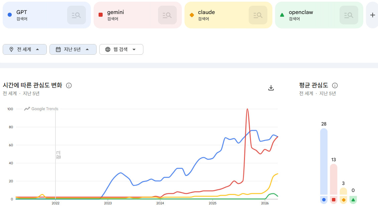378x218 pixels.
Task: Open search explore icon on openclaw card
Action: pyautogui.click(x=349, y=15)
